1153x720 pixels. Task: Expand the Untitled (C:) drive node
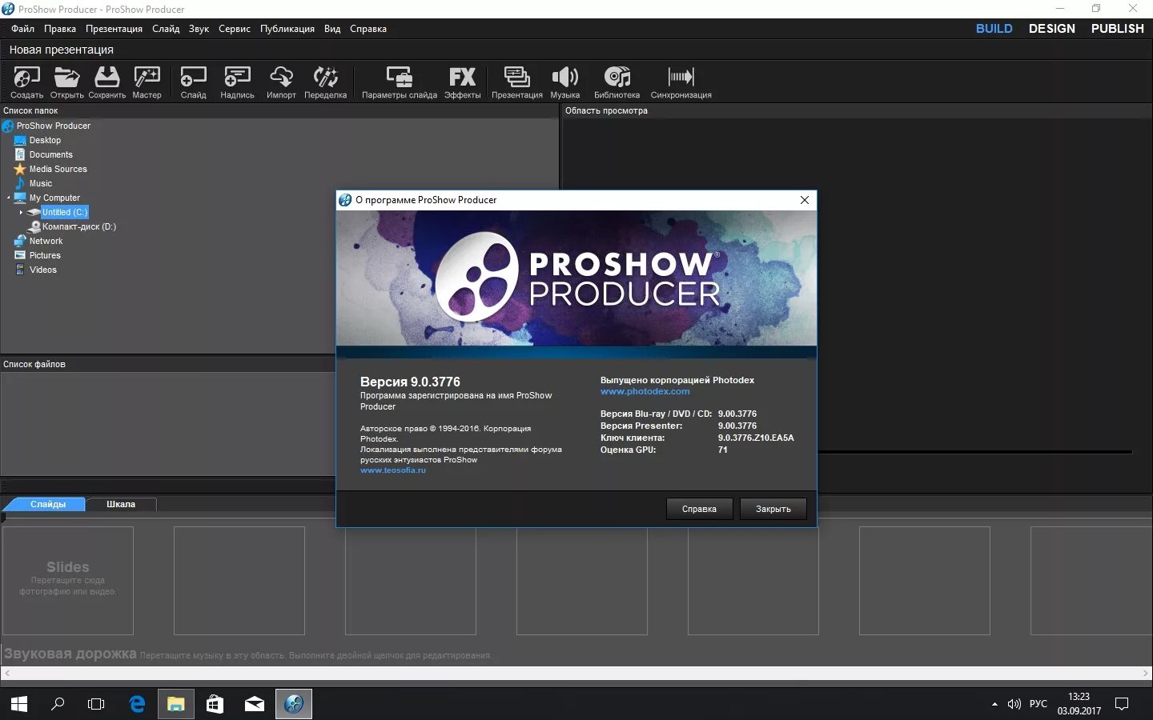point(21,213)
